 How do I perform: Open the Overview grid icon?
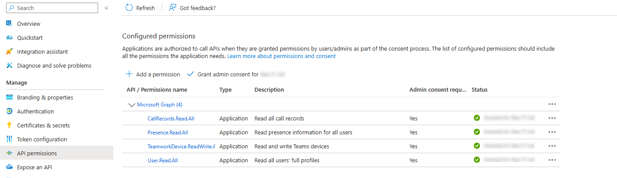[x=9, y=24]
